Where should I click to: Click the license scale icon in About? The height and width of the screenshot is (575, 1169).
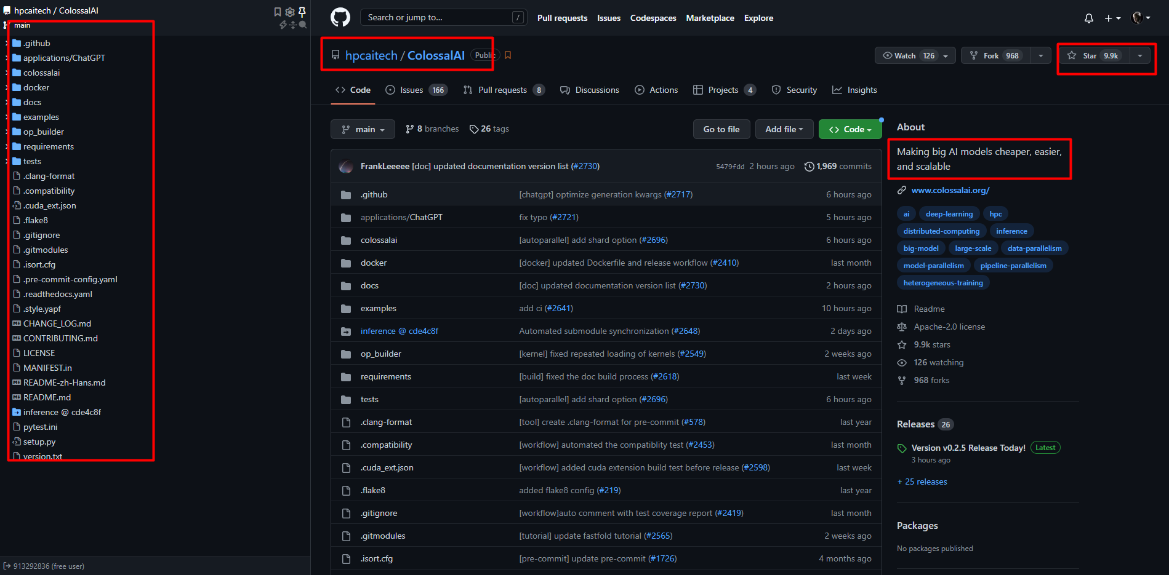click(x=902, y=327)
